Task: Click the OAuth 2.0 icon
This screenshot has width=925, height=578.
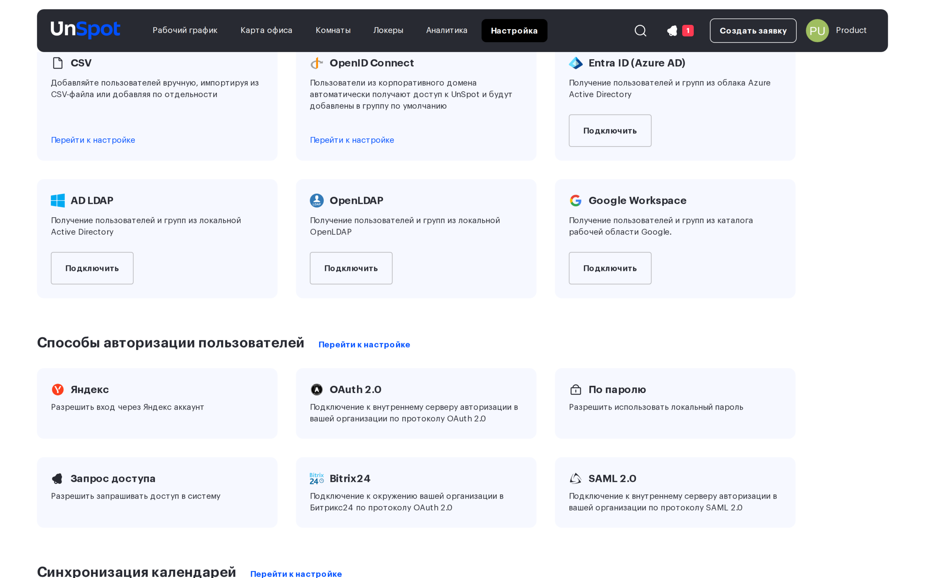Action: [x=317, y=389]
